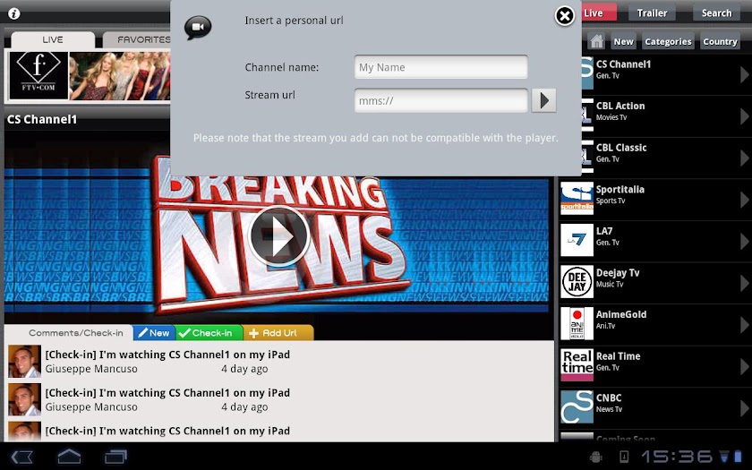Select Deejay Tv channel name
The width and height of the screenshot is (752, 470).
pyautogui.click(x=618, y=273)
